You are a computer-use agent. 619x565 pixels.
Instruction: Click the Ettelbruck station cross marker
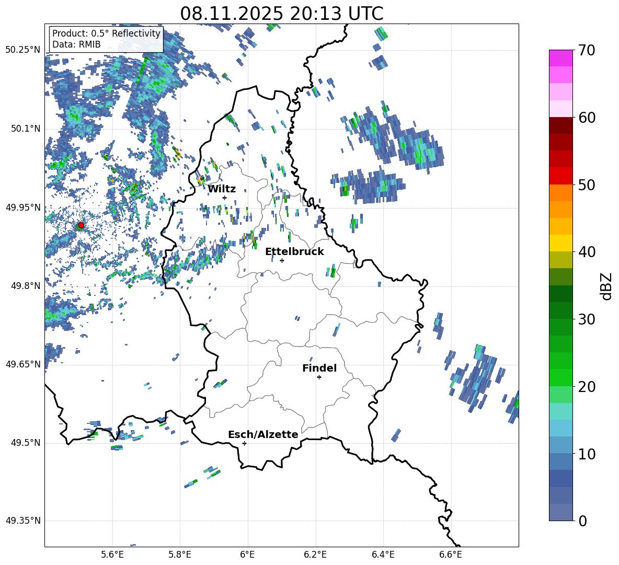(x=282, y=260)
